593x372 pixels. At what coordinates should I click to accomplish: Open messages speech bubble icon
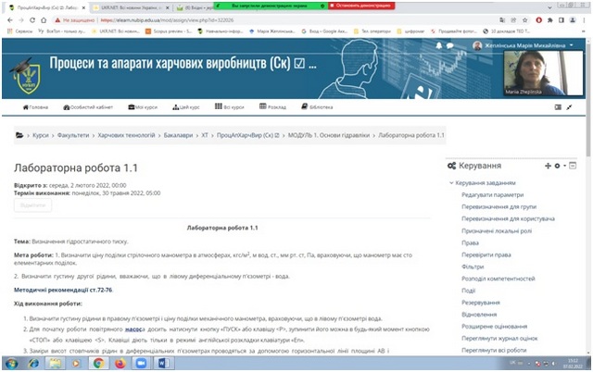click(449, 45)
